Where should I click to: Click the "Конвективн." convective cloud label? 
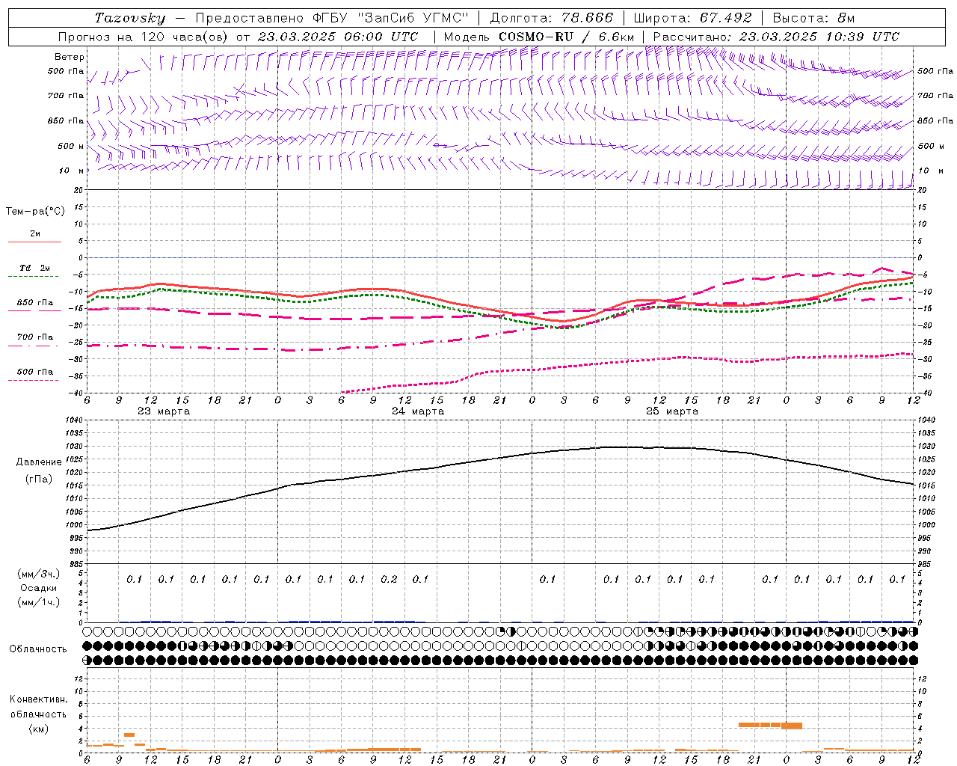[38, 699]
